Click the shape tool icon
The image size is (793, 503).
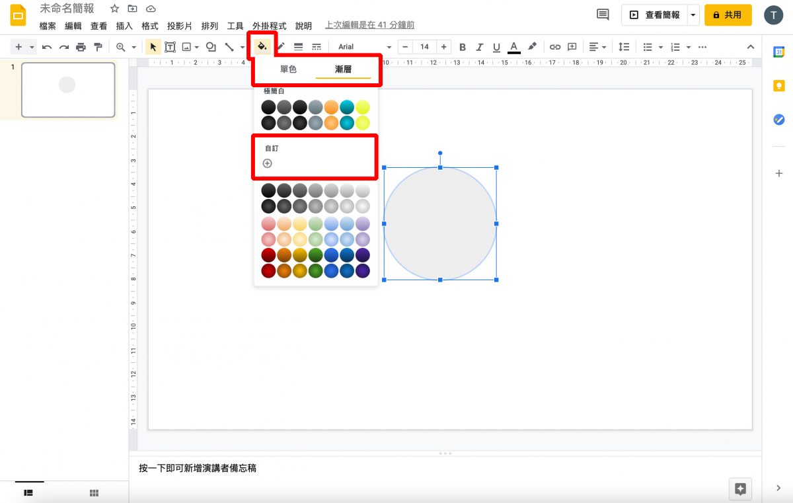tap(211, 47)
